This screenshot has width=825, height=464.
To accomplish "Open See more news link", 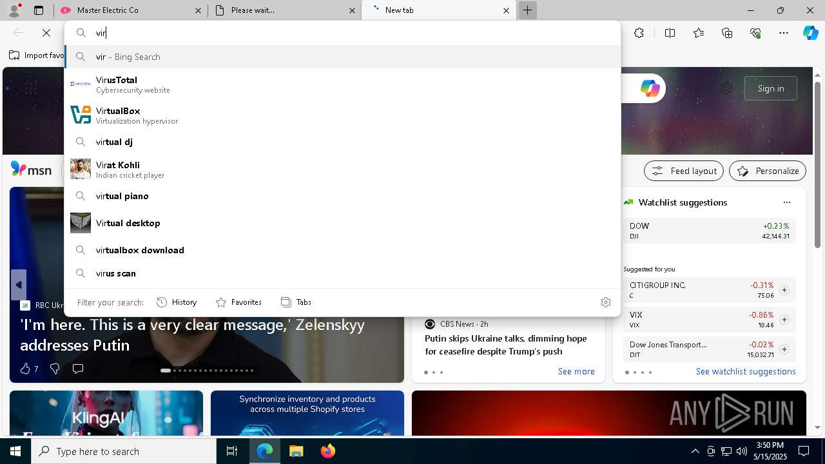I will click(576, 371).
